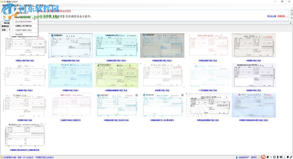Click the 现在去注册 link
This screenshot has height=159, width=293.
pos(272,16)
